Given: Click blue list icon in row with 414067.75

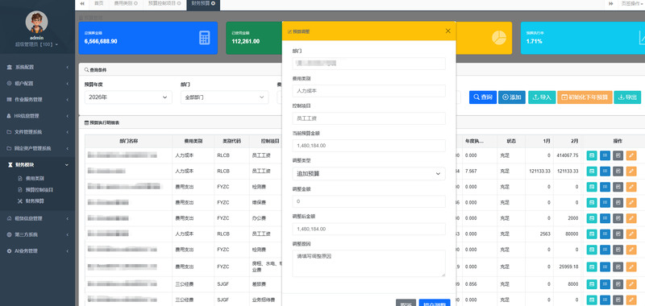Looking at the screenshot, I should click(605, 155).
